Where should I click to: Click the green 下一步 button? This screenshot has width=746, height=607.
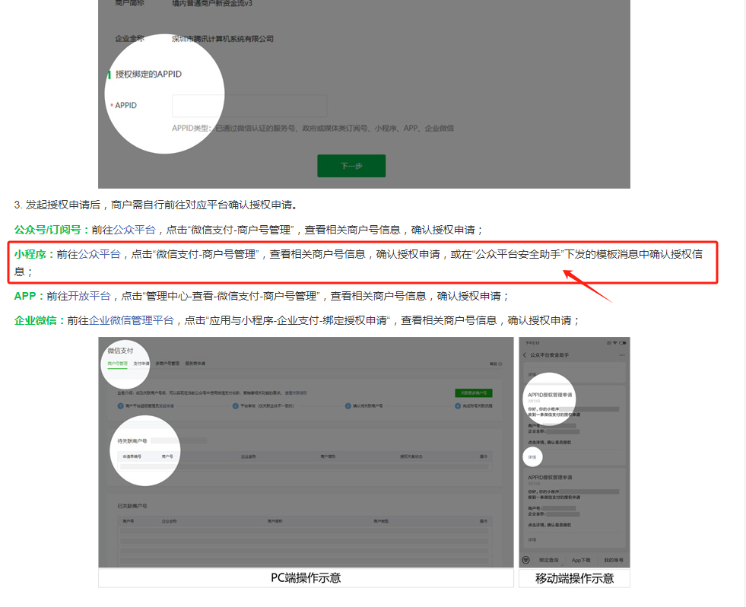pyautogui.click(x=351, y=166)
